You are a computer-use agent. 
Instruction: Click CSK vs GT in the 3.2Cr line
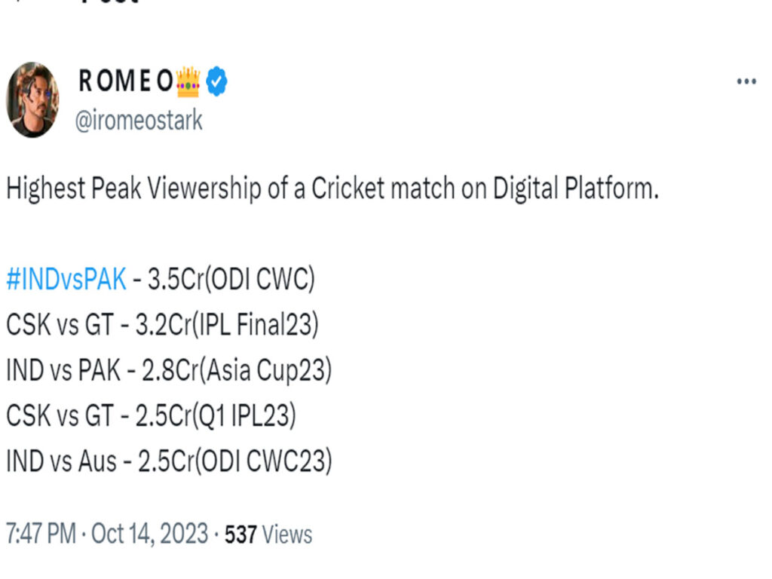click(x=60, y=326)
